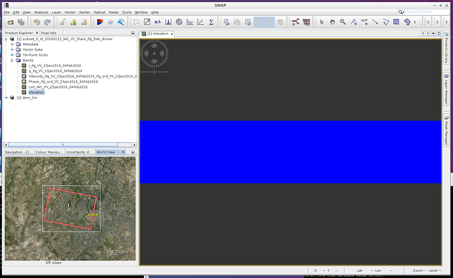The height and width of the screenshot is (278, 453).
Task: Choose the draw rectangle tool
Action: 397,22
